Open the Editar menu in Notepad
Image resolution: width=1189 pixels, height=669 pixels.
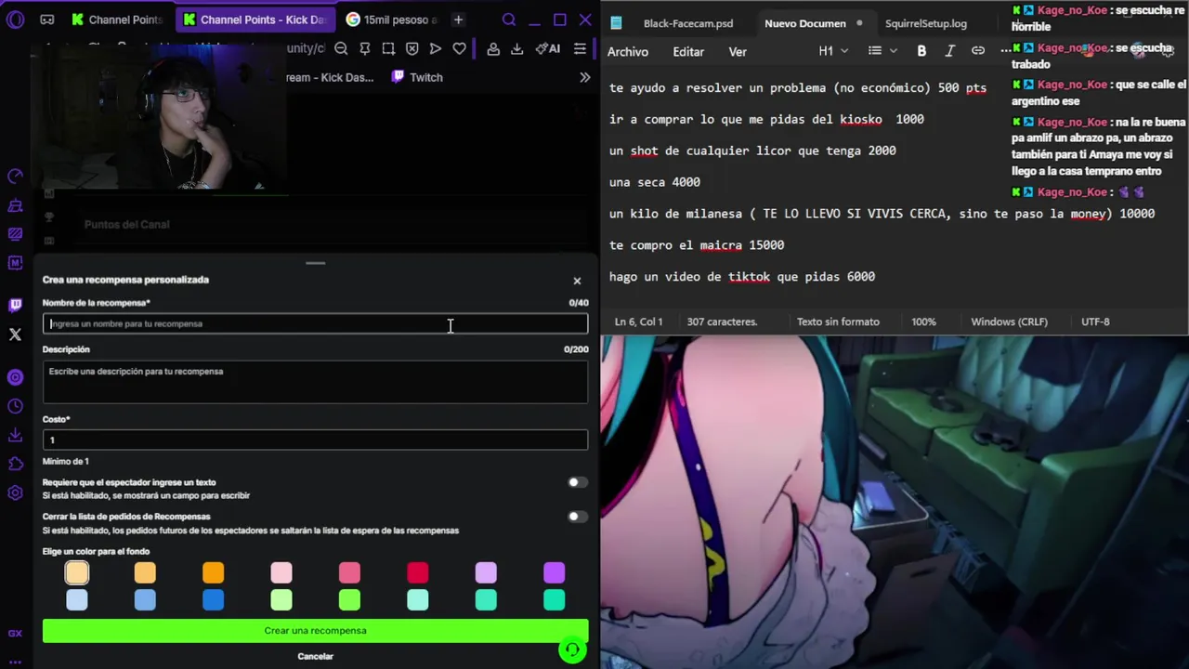point(688,52)
